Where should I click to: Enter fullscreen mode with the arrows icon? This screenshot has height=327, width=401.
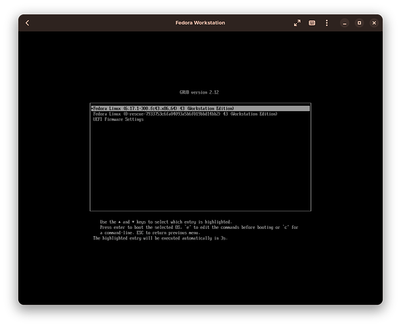coord(297,23)
